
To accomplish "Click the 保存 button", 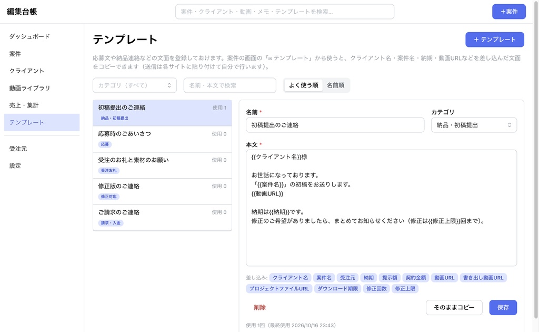I will tap(503, 308).
